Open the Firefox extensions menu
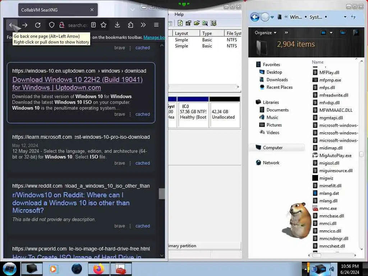The image size is (368, 276). click(130, 25)
